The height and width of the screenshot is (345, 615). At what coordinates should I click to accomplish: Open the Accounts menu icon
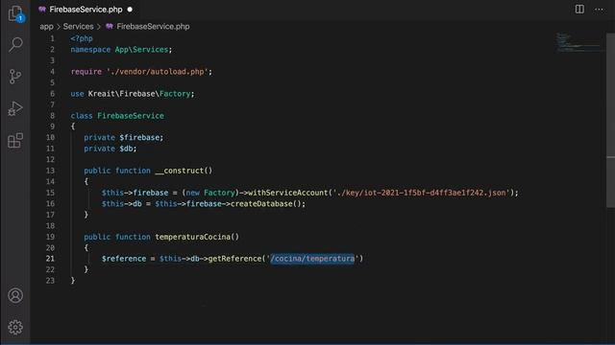point(15,295)
